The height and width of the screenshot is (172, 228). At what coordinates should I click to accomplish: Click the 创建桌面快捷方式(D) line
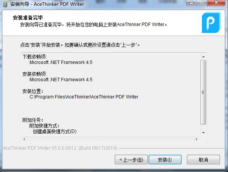55,131
